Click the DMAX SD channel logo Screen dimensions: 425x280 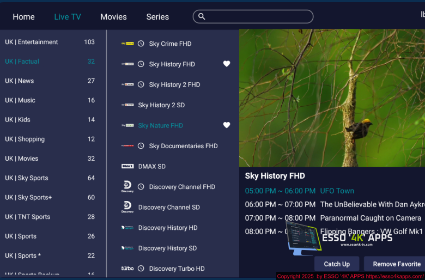[x=127, y=166]
